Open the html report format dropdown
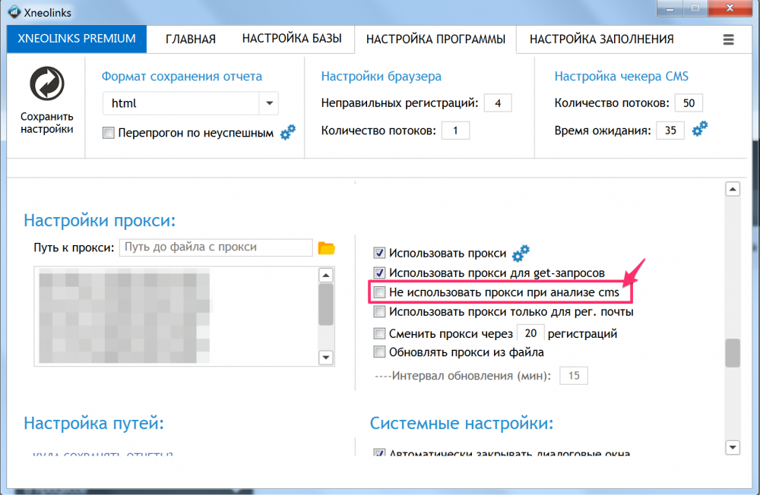This screenshot has height=495, width=760. pos(269,103)
